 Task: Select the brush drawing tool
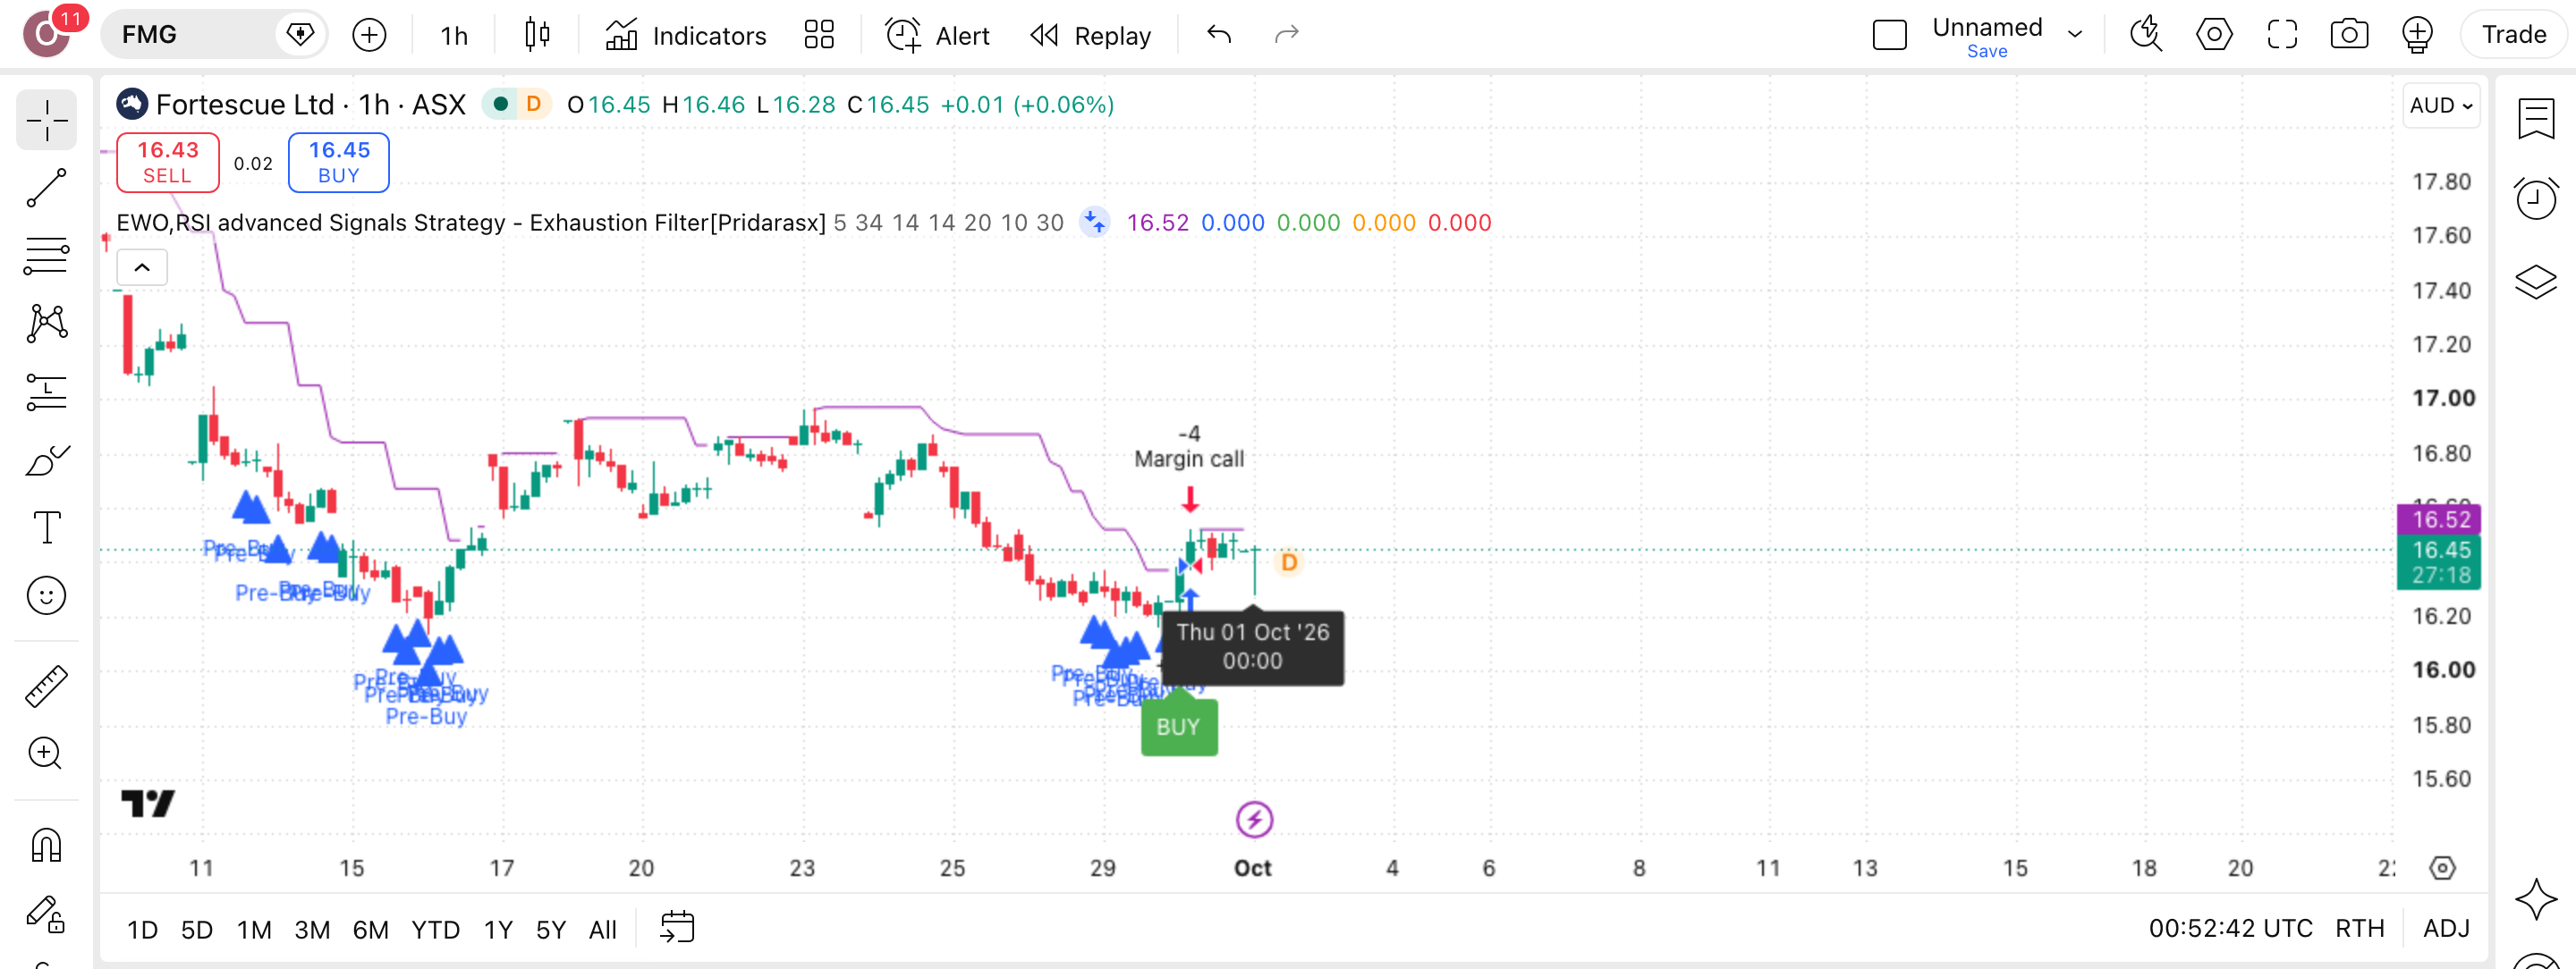click(x=46, y=460)
